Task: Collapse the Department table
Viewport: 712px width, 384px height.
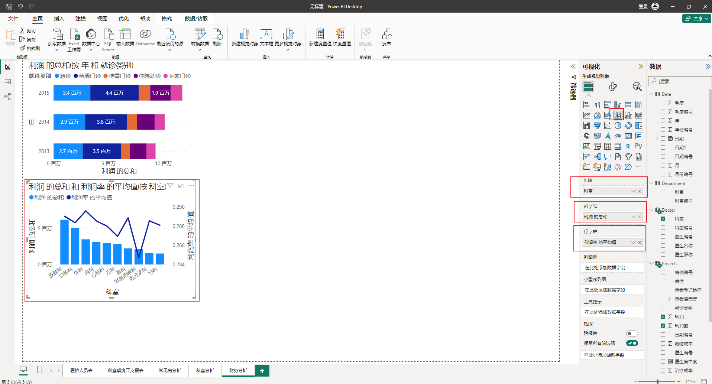Action: coord(651,183)
